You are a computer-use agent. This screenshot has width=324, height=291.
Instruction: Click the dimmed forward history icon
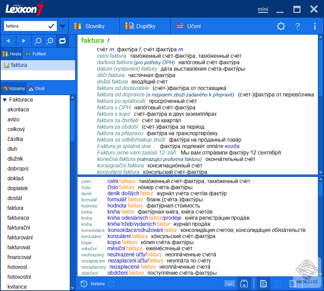(112, 284)
